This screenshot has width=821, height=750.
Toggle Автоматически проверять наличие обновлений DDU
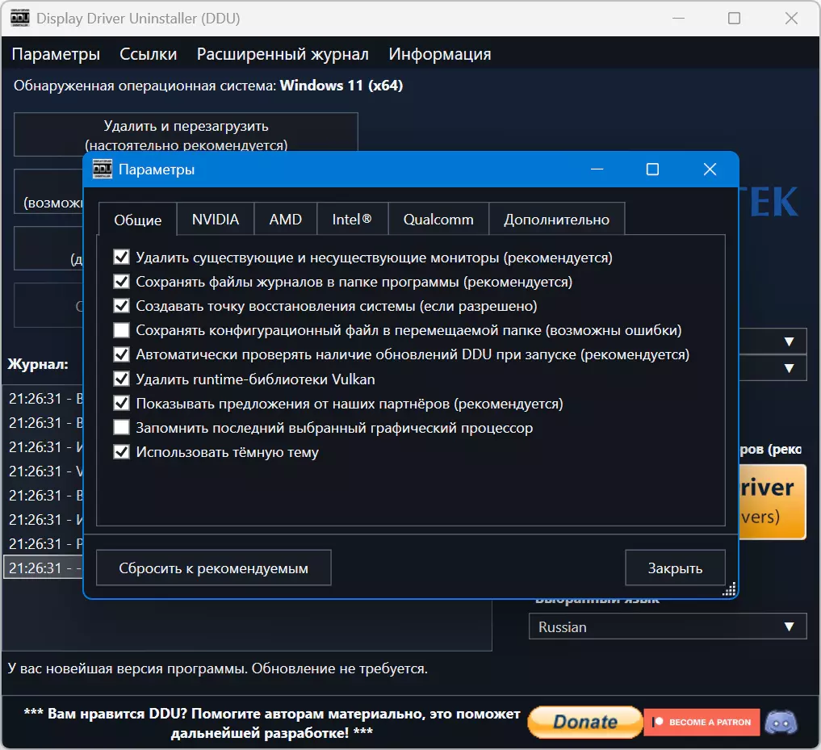[x=121, y=354]
